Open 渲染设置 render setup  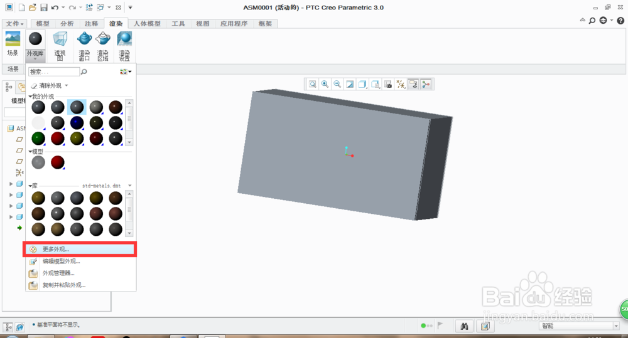click(x=124, y=46)
